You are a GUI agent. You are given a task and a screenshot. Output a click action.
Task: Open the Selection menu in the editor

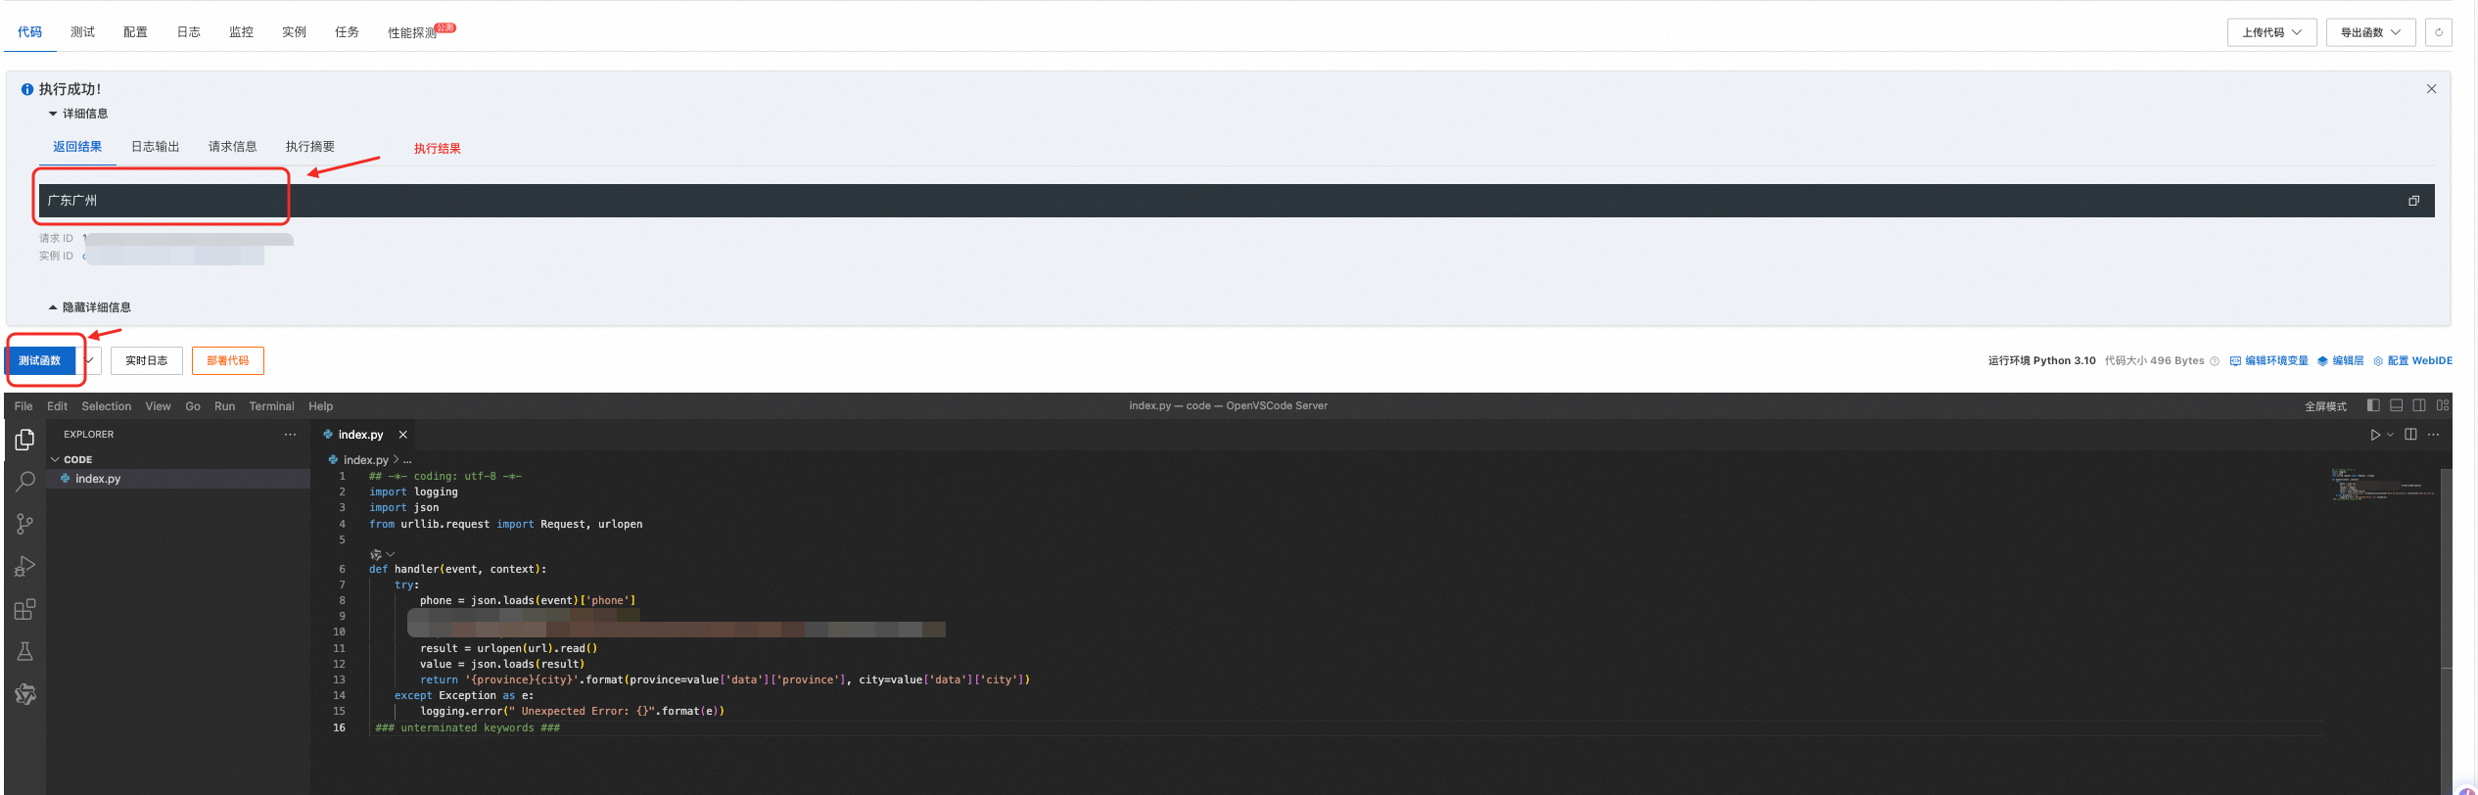106,406
